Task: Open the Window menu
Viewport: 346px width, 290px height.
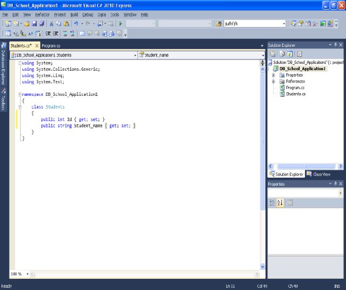Action: pyautogui.click(x=130, y=15)
